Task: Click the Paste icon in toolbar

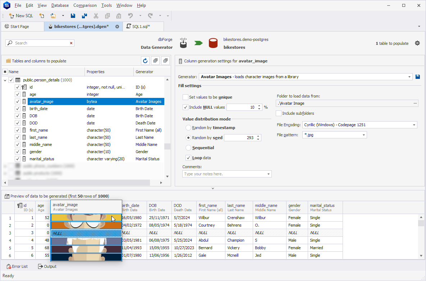Action: tap(119, 16)
